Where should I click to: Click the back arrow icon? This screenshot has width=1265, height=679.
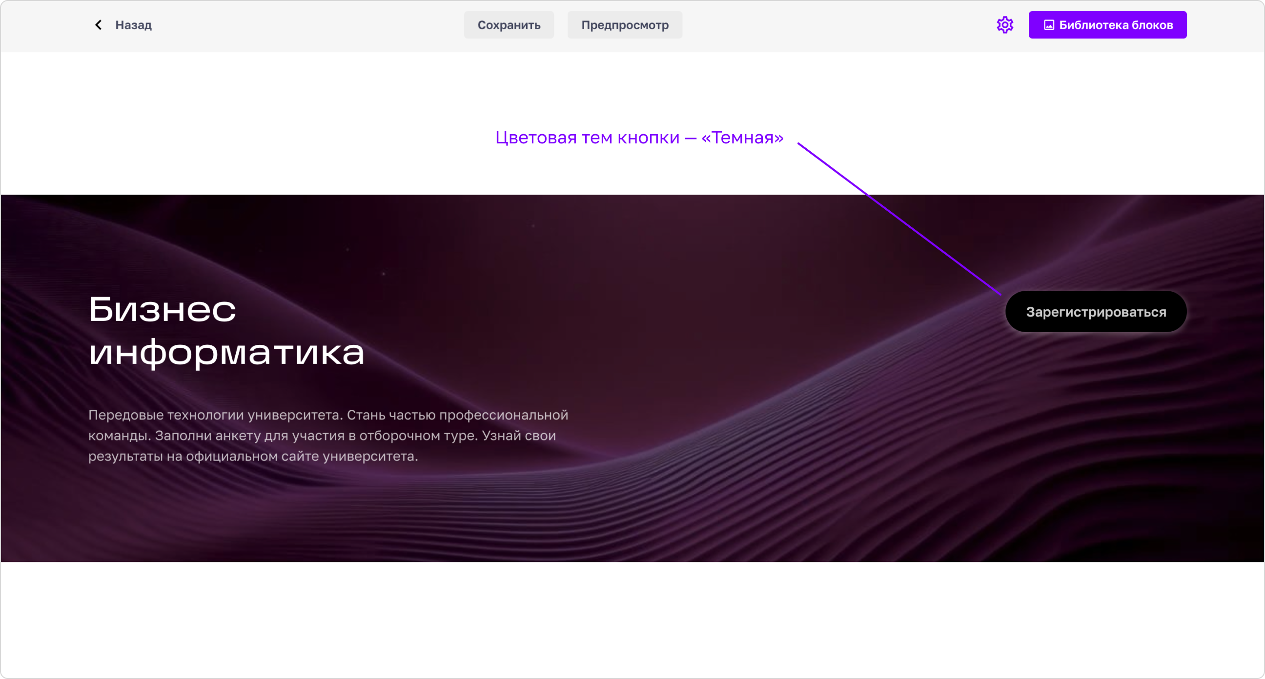click(98, 25)
